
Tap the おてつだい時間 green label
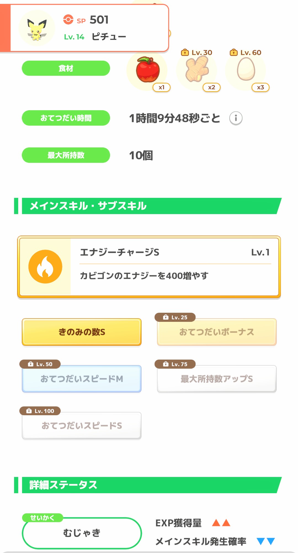66,118
